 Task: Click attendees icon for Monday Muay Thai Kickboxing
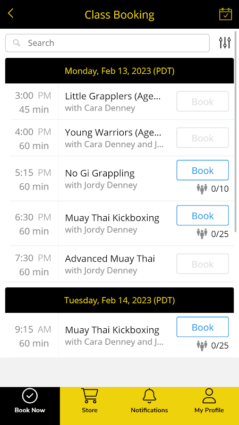[x=202, y=234]
